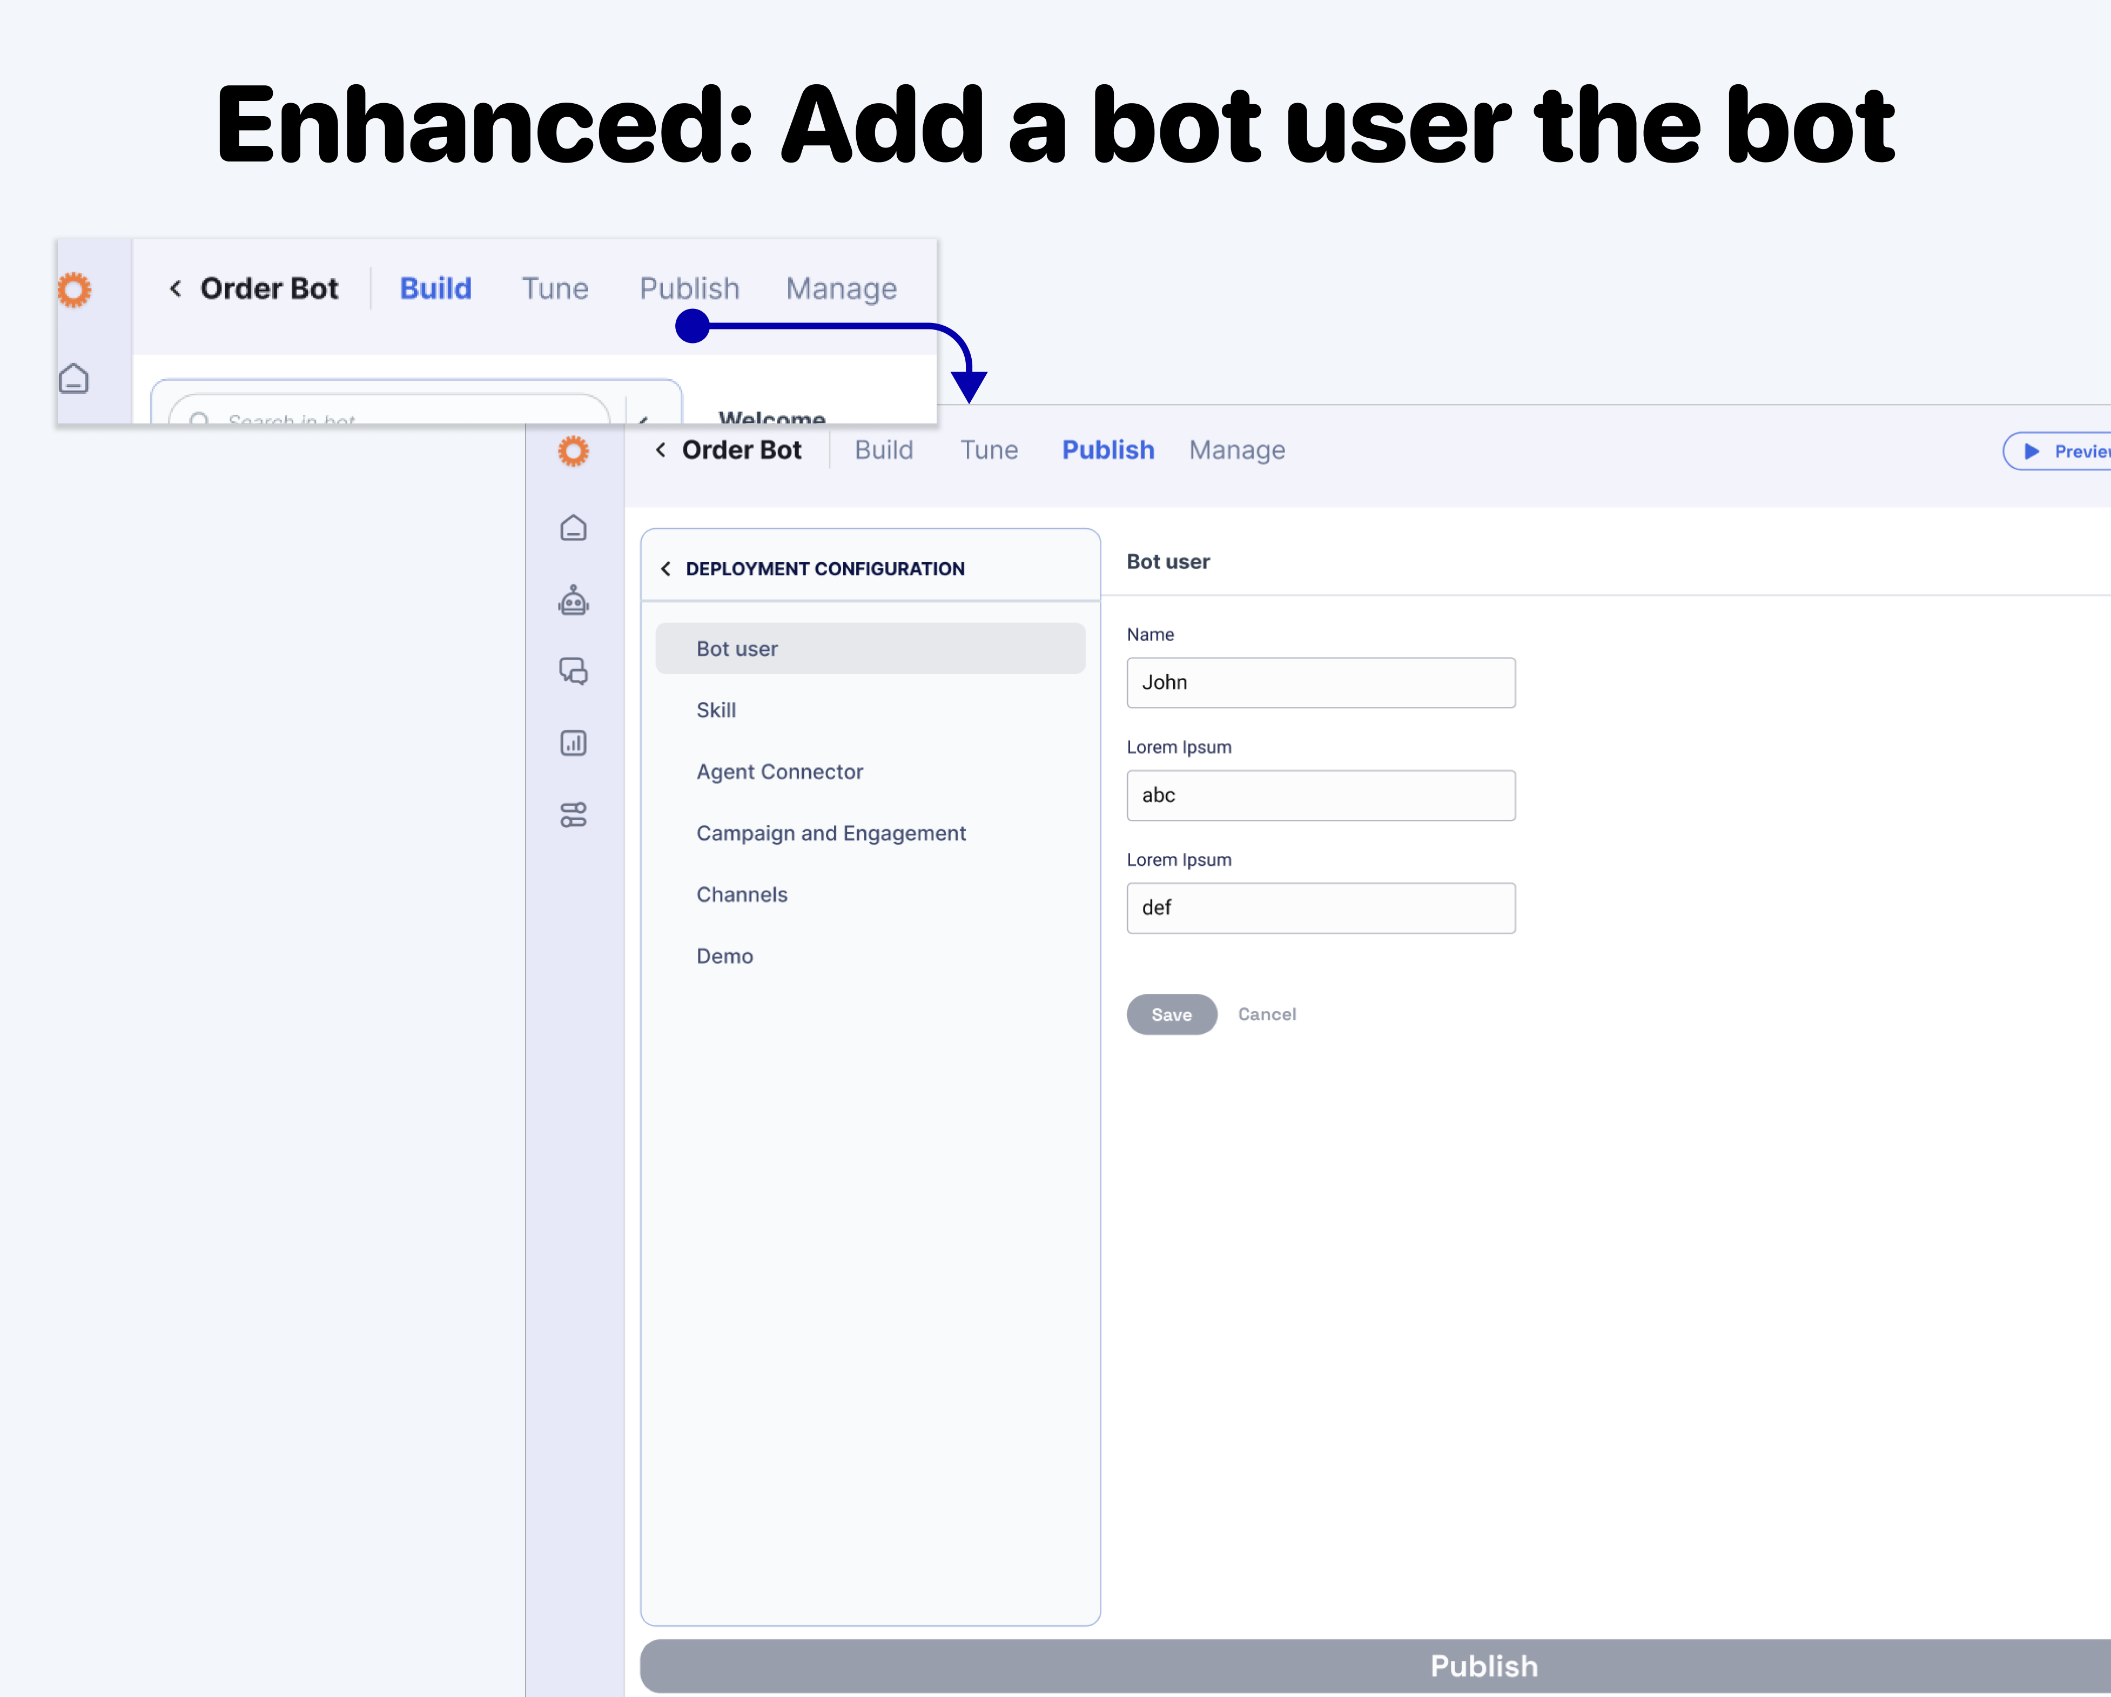Click the Home icon in the top-left inset
Screen dimensions: 2111x1697
pos(75,379)
